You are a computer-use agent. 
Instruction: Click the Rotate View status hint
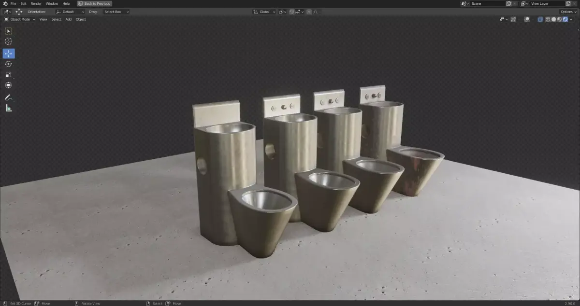pyautogui.click(x=90, y=304)
